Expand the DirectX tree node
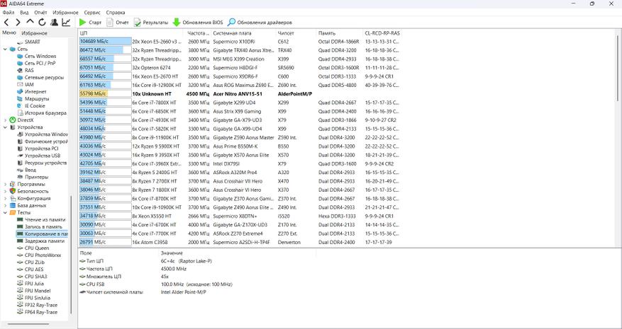This screenshot has height=329, width=622. point(5,120)
